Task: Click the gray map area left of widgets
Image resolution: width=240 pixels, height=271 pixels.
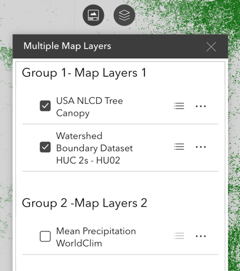Action: [38, 17]
